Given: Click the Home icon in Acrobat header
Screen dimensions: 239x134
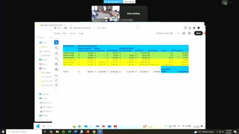Looking at the screenshot, I should (x=65, y=28).
